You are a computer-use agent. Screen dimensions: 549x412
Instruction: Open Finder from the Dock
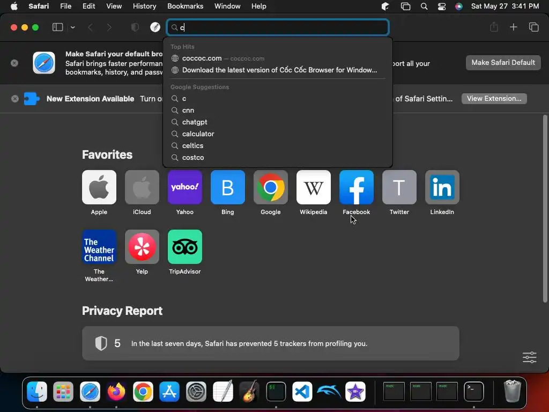tap(37, 391)
